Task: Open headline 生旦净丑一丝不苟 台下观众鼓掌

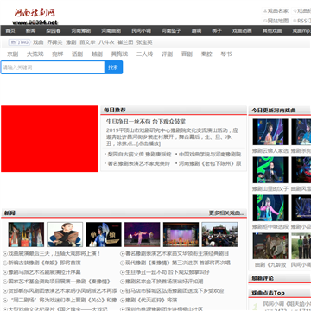Action: pyautogui.click(x=146, y=122)
